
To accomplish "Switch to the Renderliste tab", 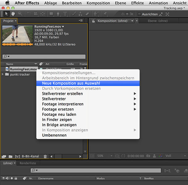I will (28, 163).
